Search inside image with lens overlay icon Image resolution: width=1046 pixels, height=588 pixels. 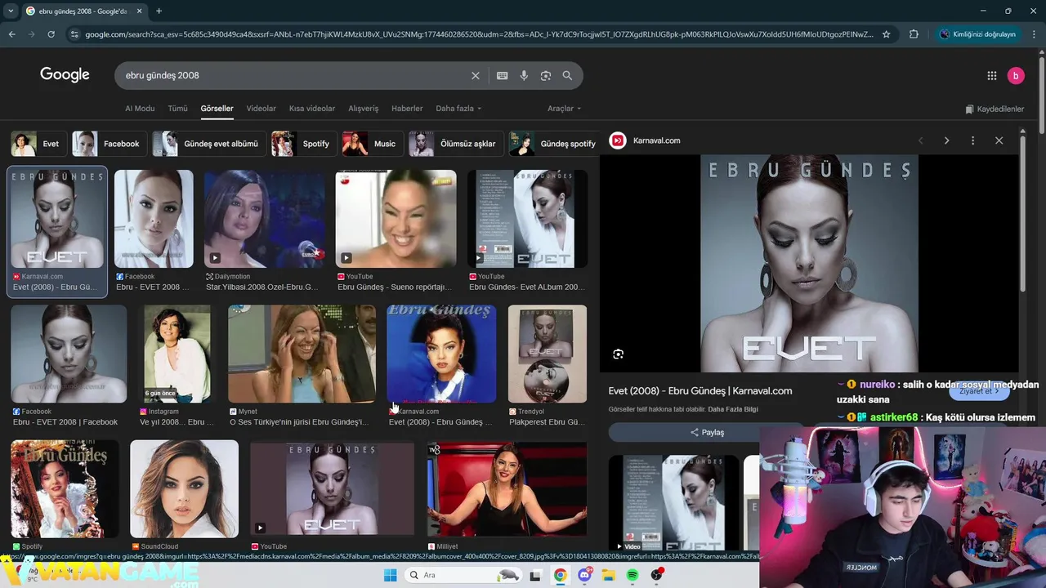618,354
